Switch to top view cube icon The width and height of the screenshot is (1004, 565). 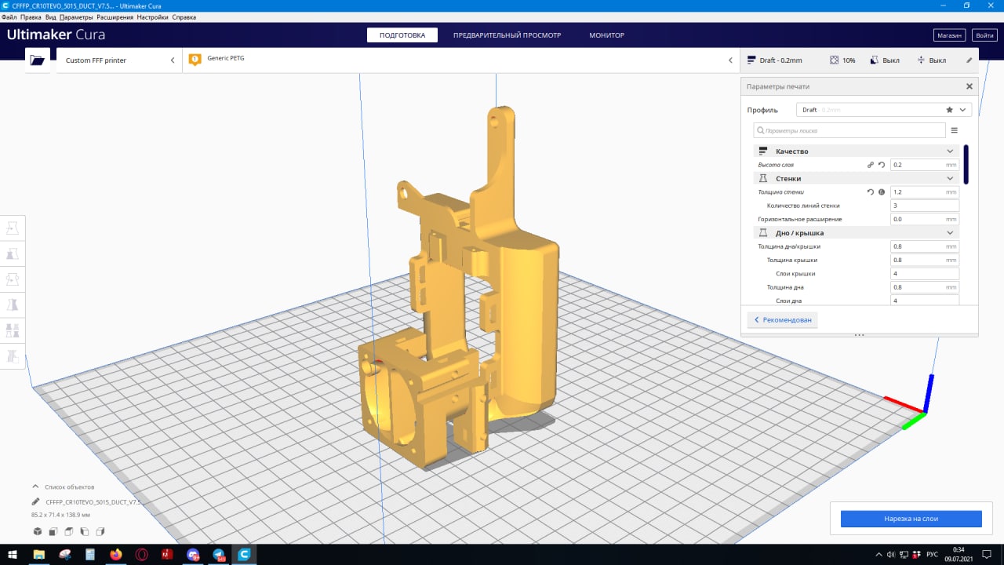point(68,531)
